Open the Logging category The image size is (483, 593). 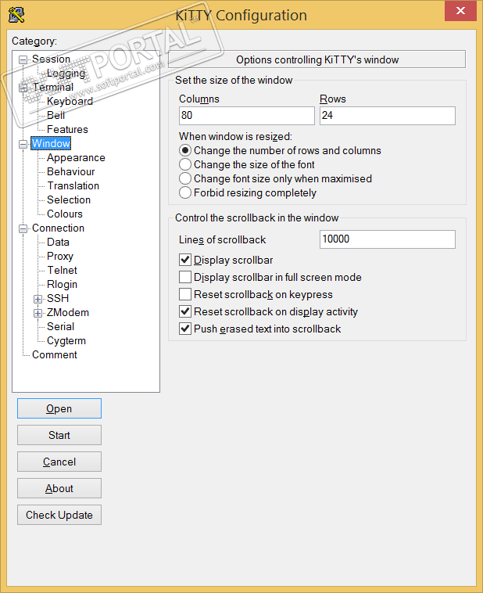(66, 73)
